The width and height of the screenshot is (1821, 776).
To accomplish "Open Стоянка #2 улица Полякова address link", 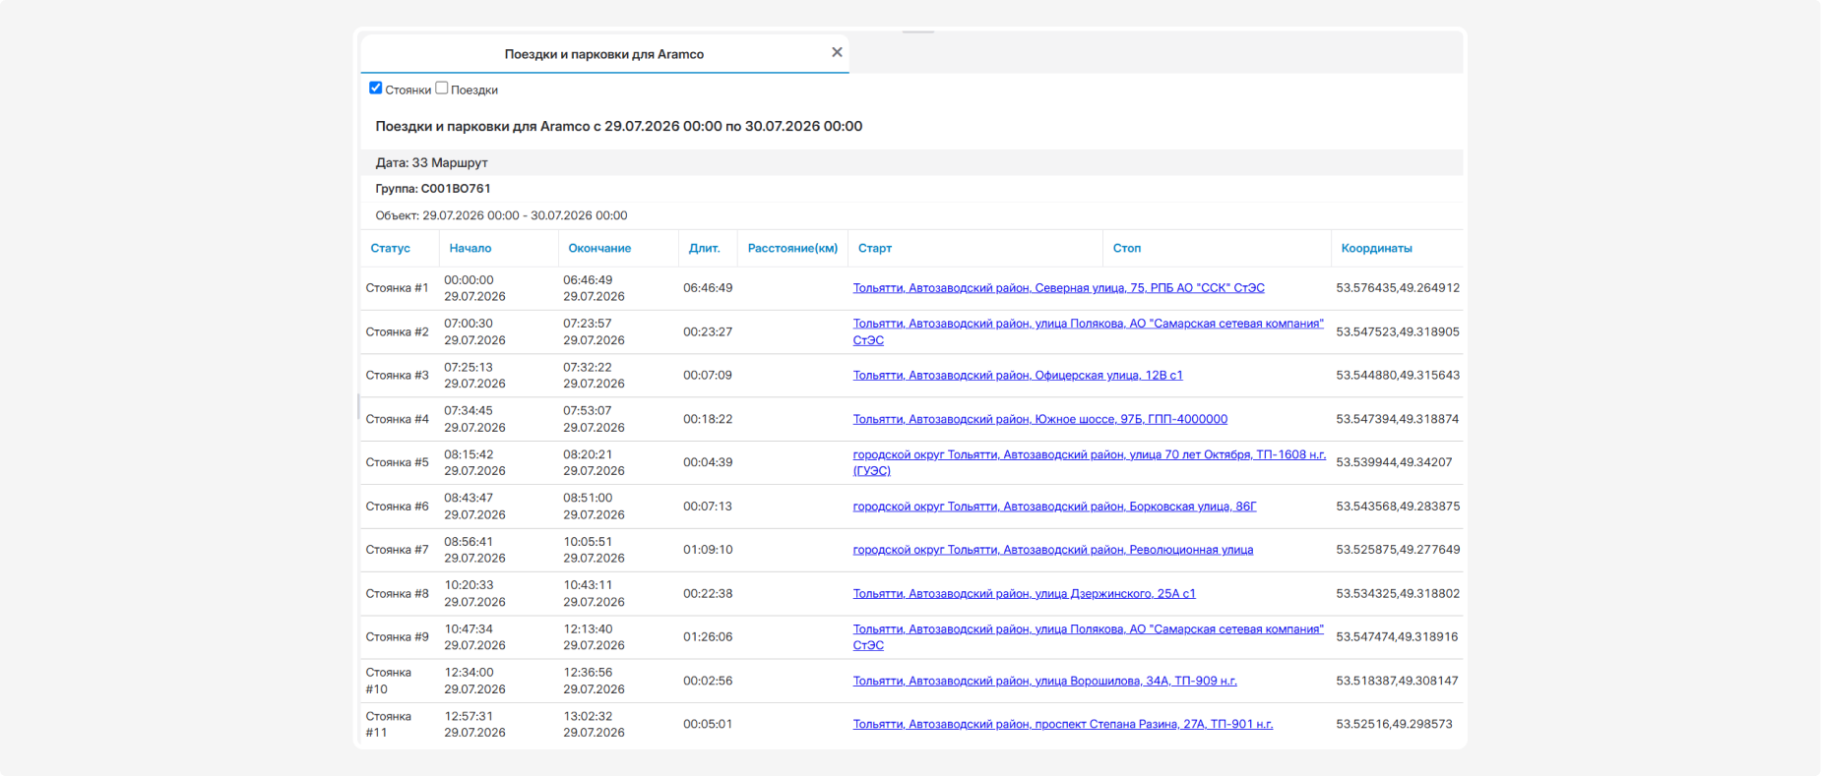I will click(x=1088, y=331).
